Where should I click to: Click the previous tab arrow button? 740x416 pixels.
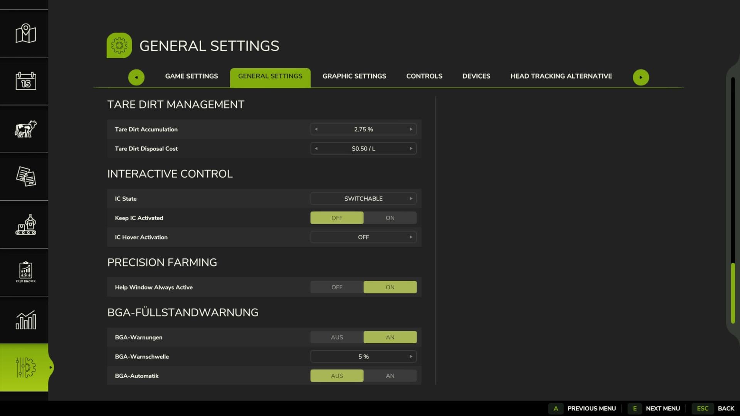point(136,77)
